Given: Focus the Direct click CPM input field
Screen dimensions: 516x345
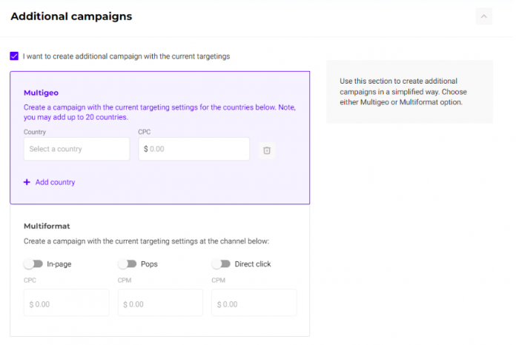Looking at the screenshot, I should click(x=254, y=304).
